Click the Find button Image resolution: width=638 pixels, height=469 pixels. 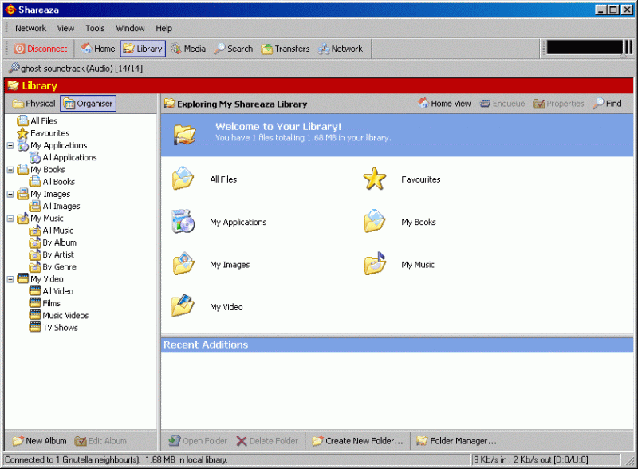pyautogui.click(x=607, y=104)
